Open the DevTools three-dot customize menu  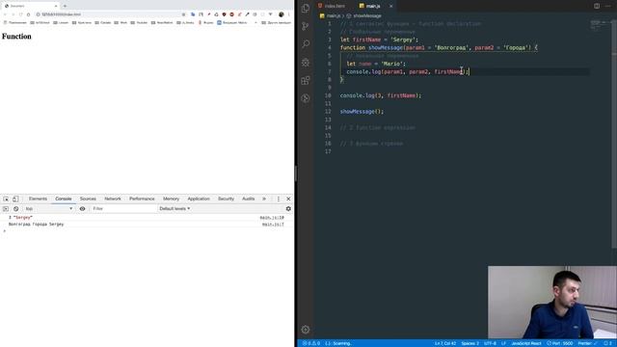279,200
